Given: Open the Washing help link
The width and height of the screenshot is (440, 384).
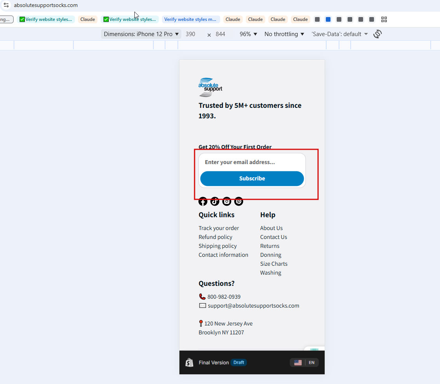Looking at the screenshot, I should (x=271, y=273).
